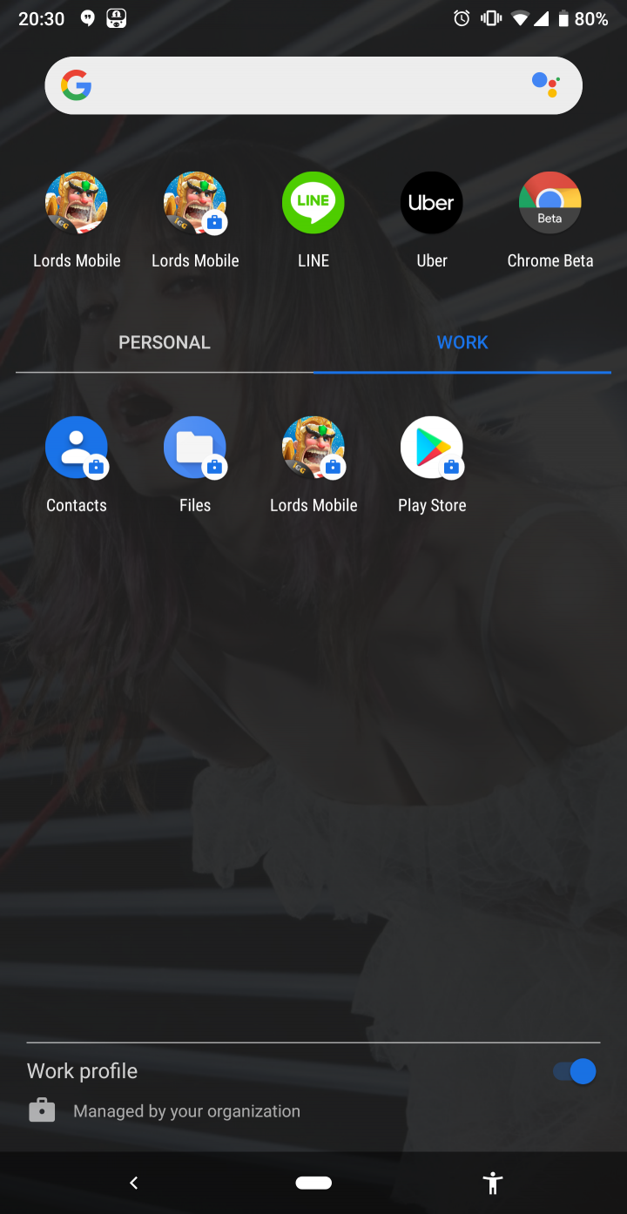Screen dimensions: 627x1214
Task: Tap the Hangouts notification icon
Action: (88, 18)
